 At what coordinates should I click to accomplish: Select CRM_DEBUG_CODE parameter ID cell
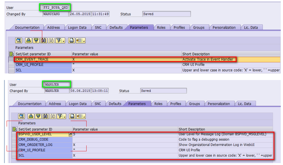45,139
